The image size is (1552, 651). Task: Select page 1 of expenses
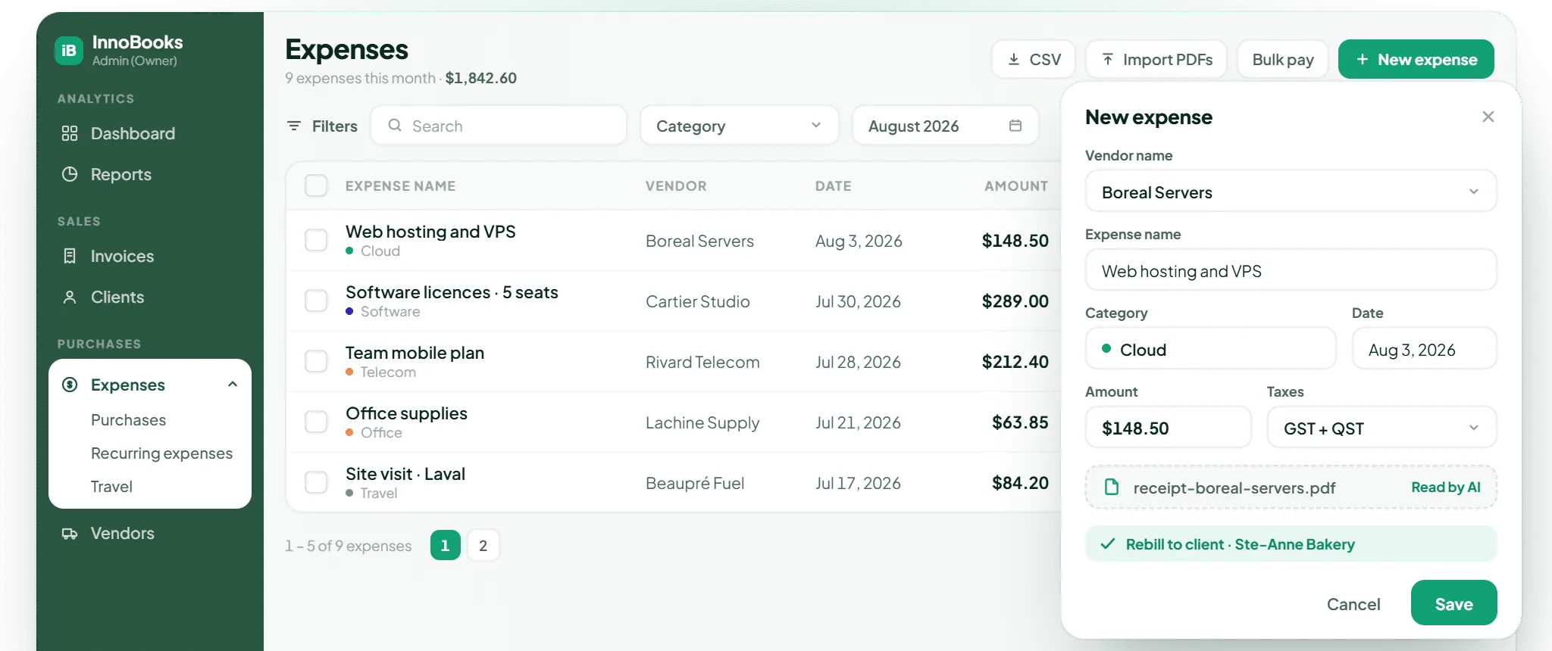446,545
